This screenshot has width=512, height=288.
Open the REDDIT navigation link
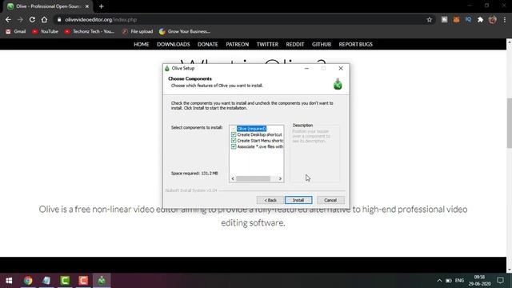(x=295, y=45)
